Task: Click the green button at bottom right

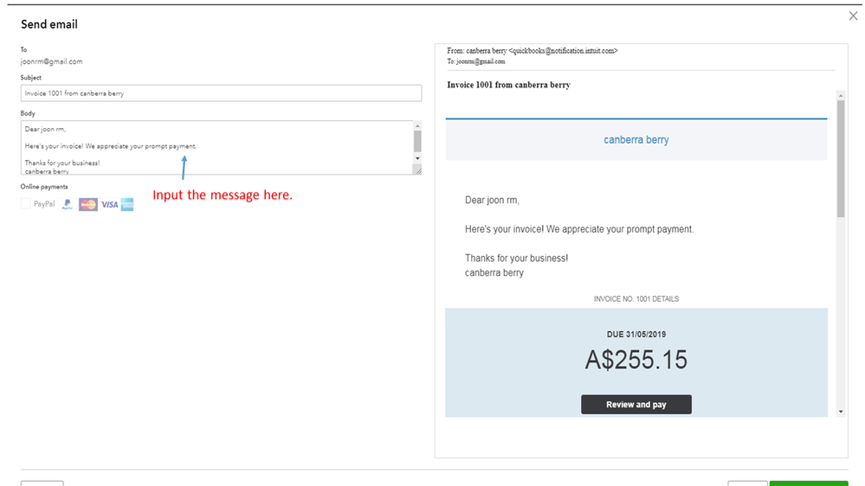Action: click(x=809, y=483)
